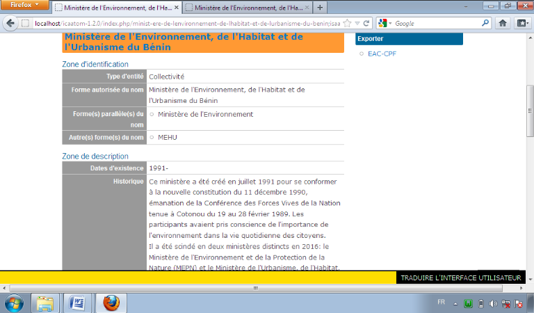Image resolution: width=534 pixels, height=313 pixels.
Task: Click the Zone d'identification heading
Action: tap(95, 64)
